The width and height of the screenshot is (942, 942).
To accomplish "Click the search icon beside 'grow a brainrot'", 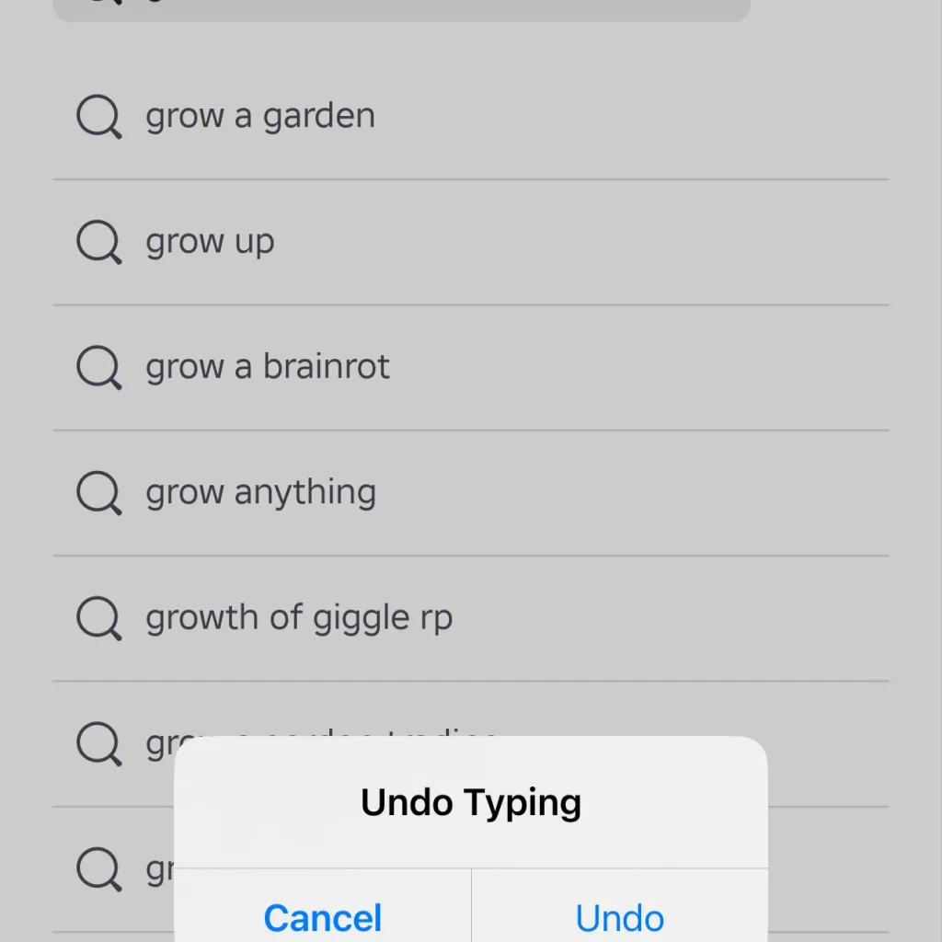I will tap(98, 368).
